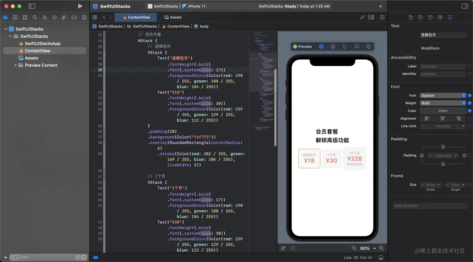Open the Library with plus button
The width and height of the screenshot is (473, 262).
coord(381,6)
